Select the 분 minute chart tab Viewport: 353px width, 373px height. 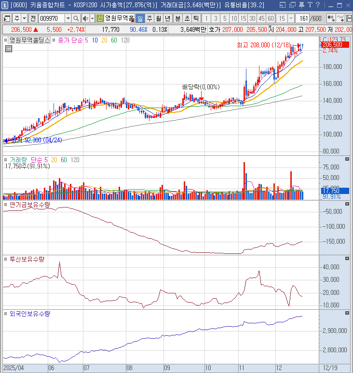[177, 18]
